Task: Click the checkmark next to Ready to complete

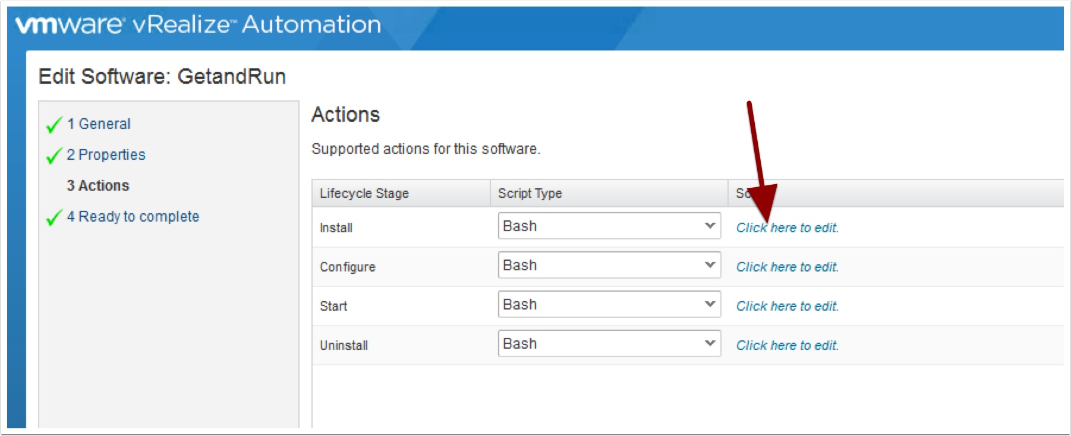Action: click(x=54, y=217)
